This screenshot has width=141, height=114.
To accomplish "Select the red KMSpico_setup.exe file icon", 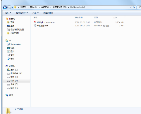I will point(35,22).
